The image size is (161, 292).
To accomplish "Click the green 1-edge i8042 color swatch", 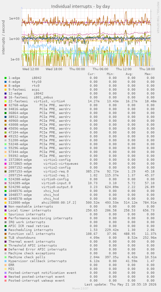I will [x=6, y=78].
